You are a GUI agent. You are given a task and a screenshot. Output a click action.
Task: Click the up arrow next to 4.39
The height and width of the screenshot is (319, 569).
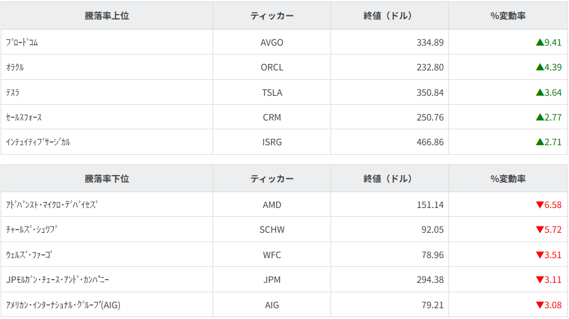(x=540, y=67)
